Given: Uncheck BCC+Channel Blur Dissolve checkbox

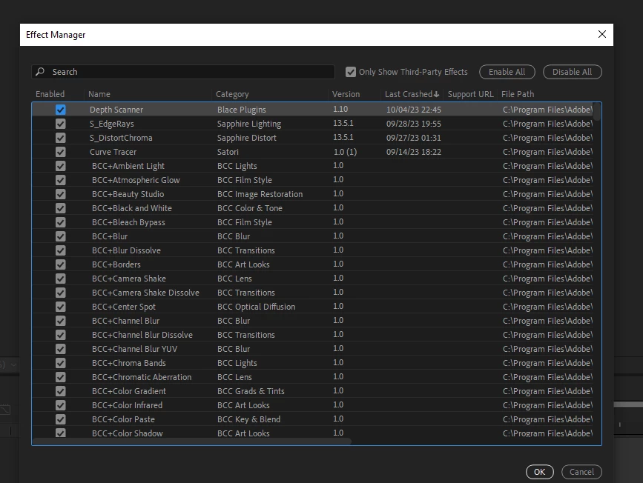Looking at the screenshot, I should click(x=61, y=335).
